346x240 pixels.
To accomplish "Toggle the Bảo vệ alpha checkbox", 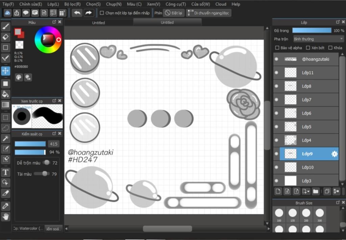I will click(277, 48).
